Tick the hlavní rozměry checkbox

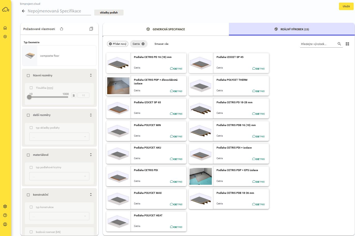28,76
